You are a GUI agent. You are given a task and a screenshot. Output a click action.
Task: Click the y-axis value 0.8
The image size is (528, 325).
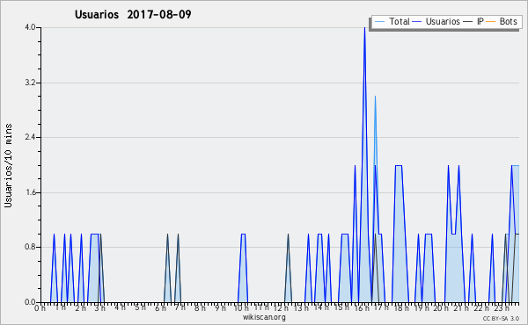(30, 248)
